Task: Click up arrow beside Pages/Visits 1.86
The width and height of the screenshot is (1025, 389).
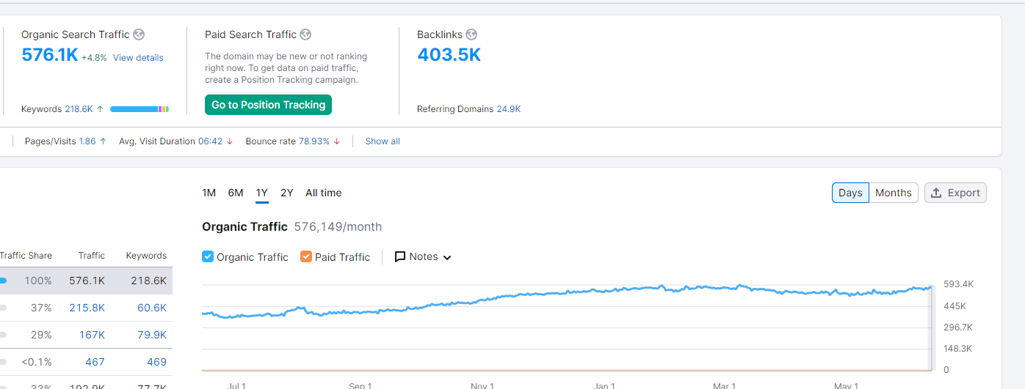Action: coord(103,141)
